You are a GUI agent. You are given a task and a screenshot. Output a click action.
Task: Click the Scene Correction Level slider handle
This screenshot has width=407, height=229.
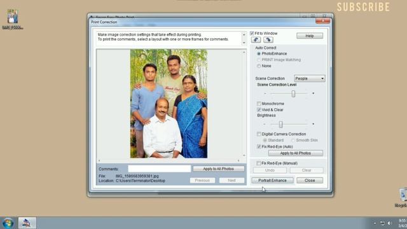pos(293,94)
